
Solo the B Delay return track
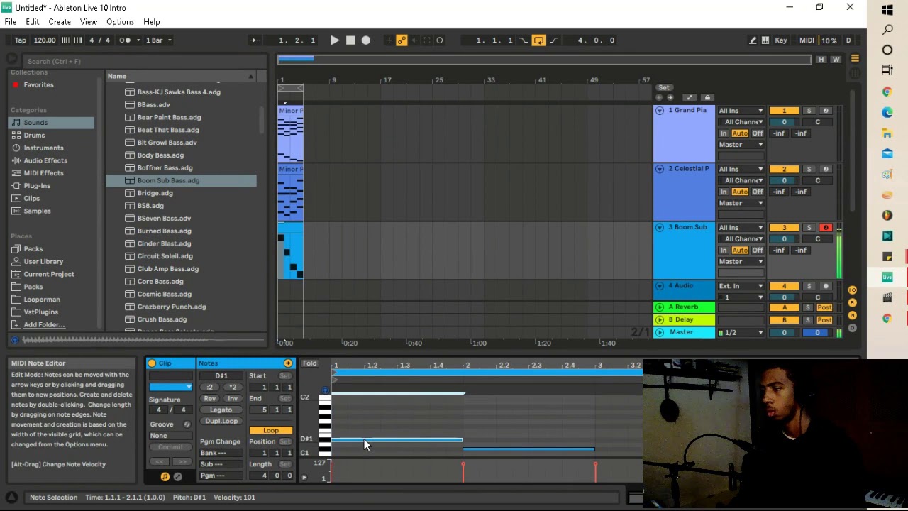coord(807,319)
